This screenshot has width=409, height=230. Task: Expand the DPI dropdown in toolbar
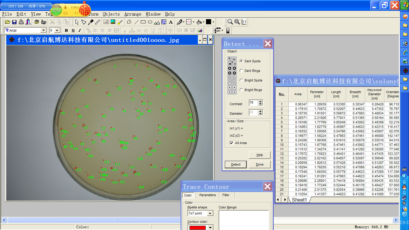[x=222, y=30]
